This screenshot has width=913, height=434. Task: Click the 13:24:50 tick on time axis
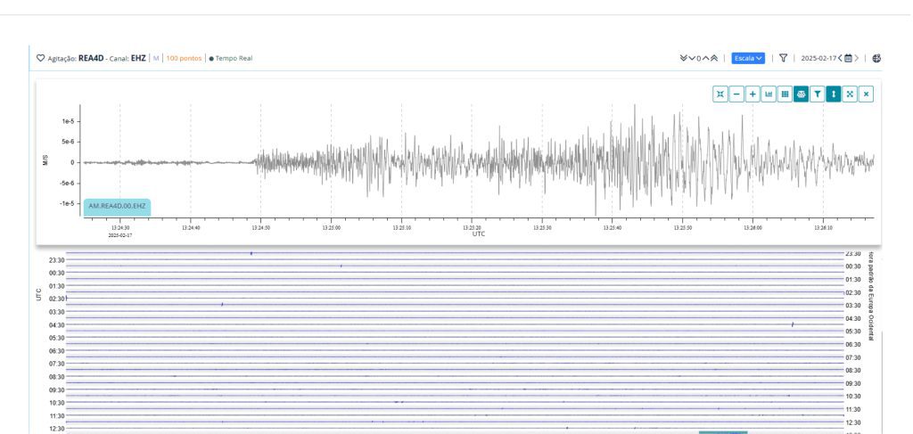point(261,228)
